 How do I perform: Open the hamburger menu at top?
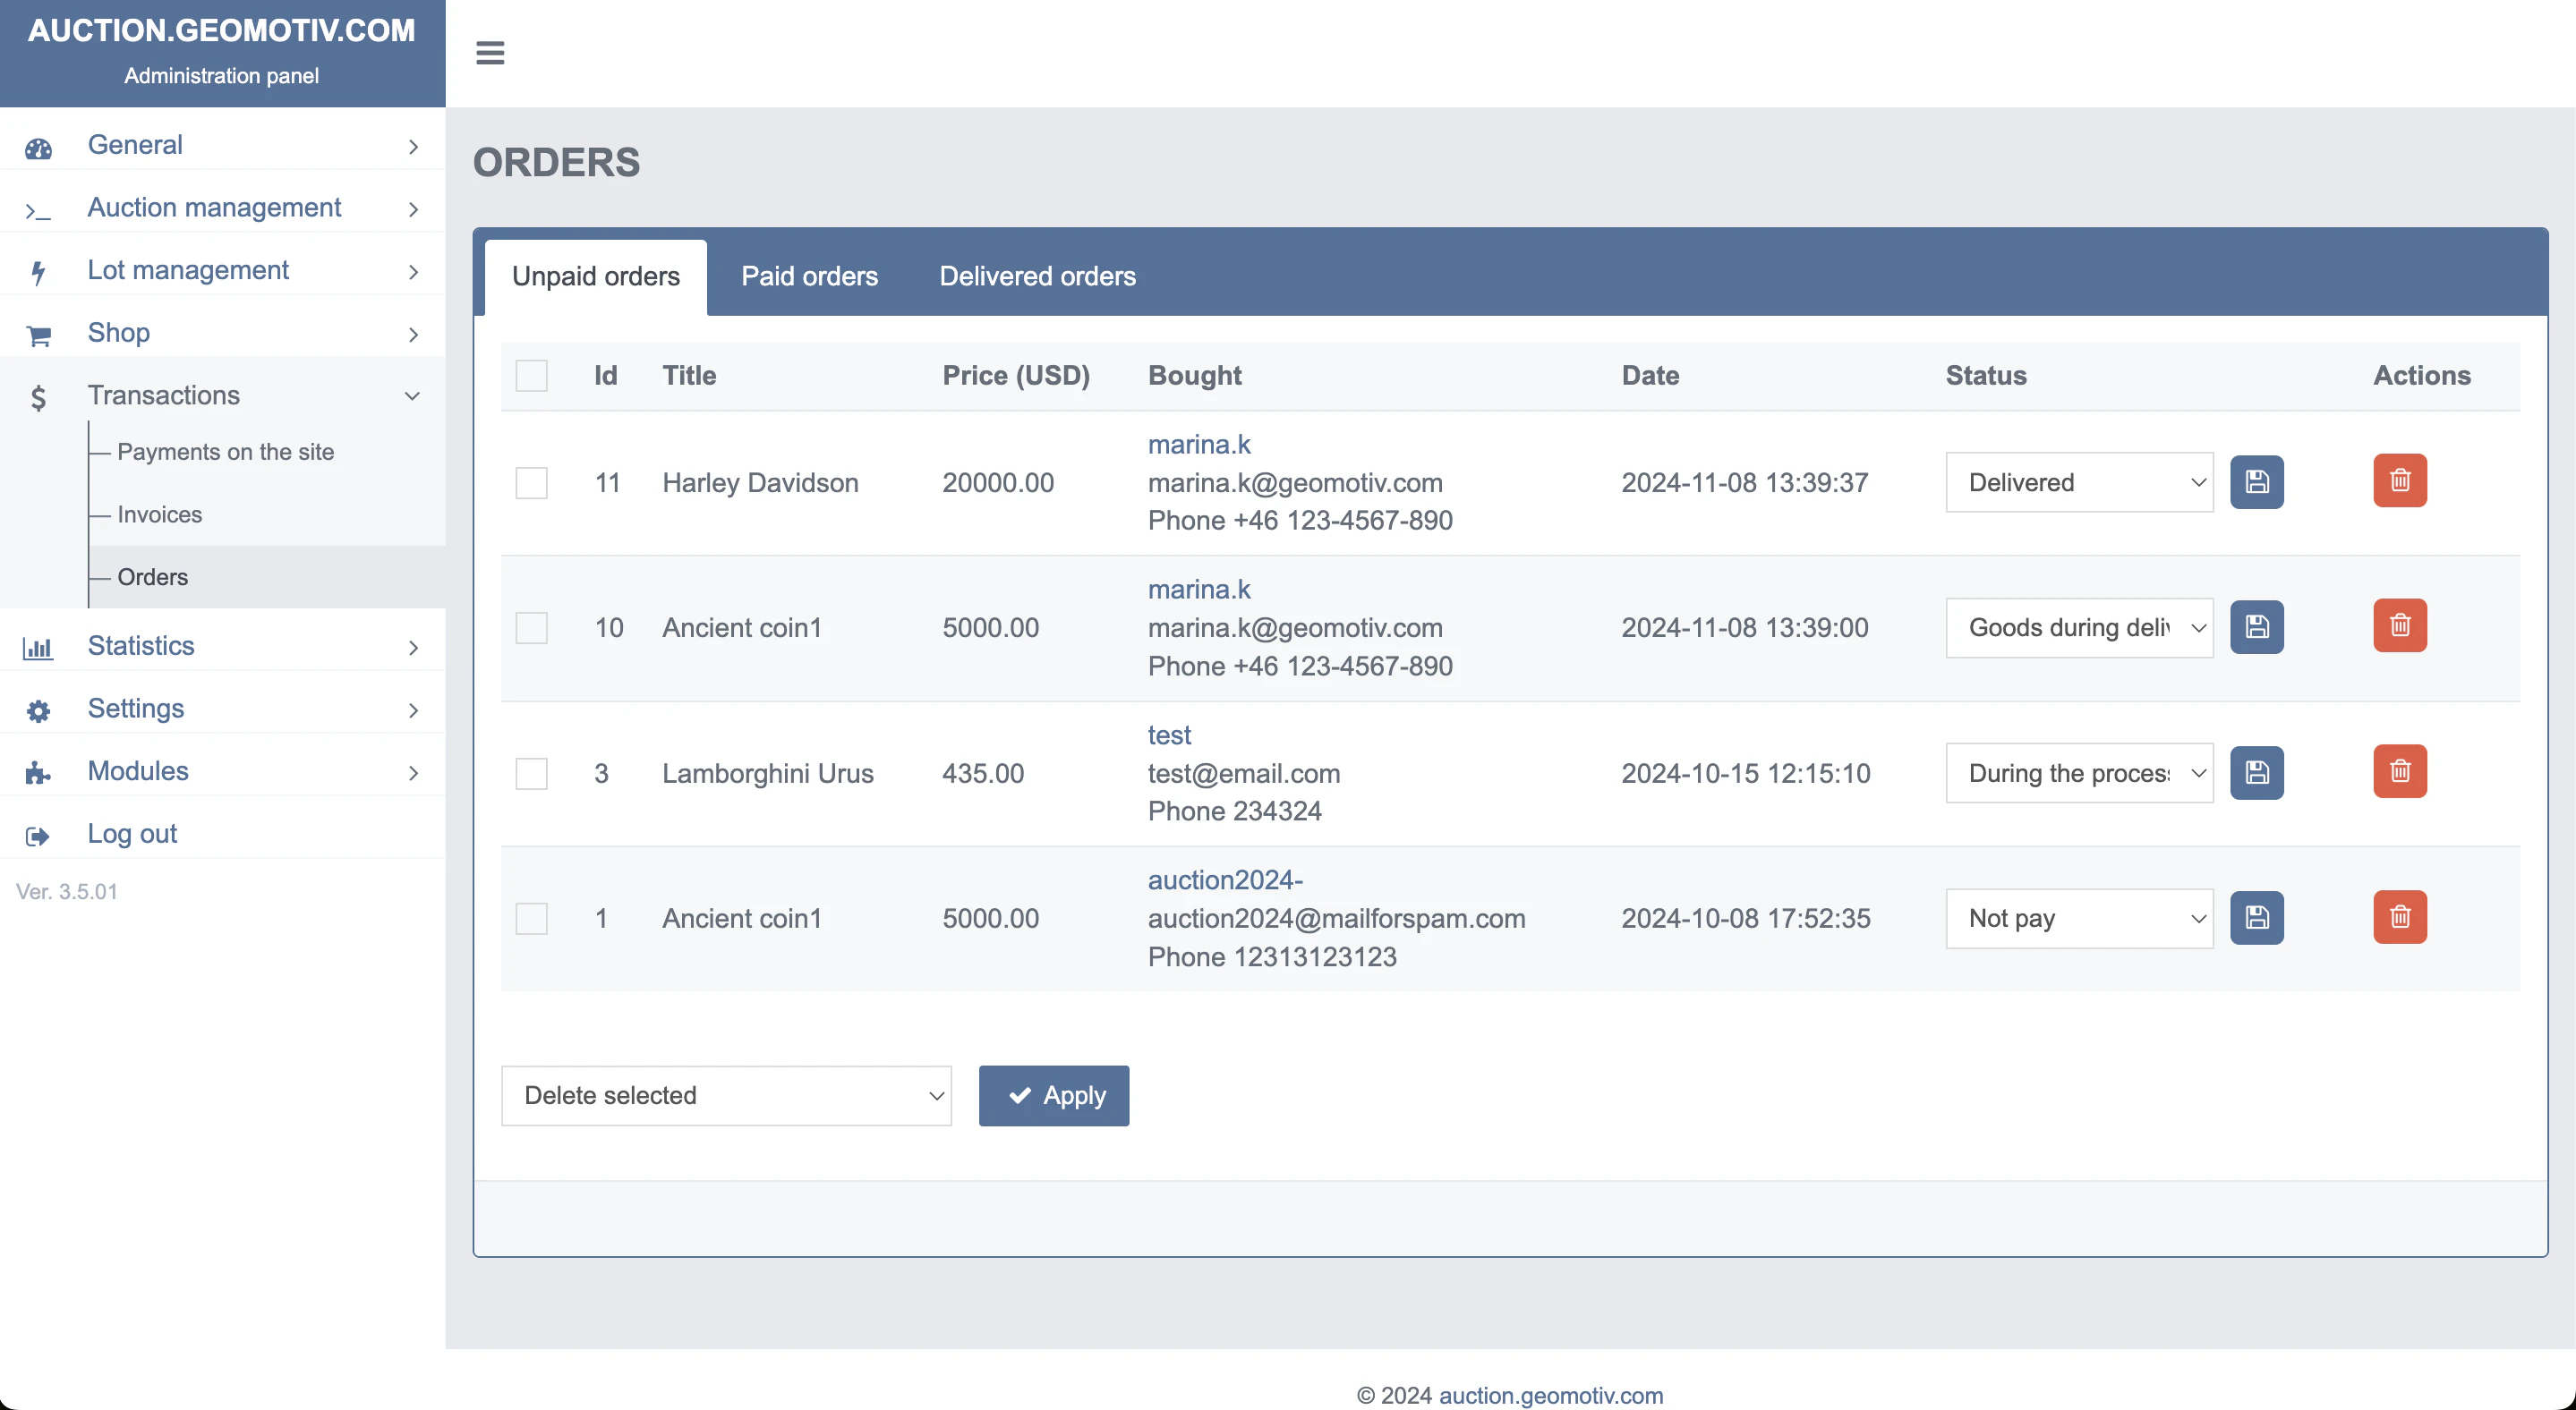(490, 53)
